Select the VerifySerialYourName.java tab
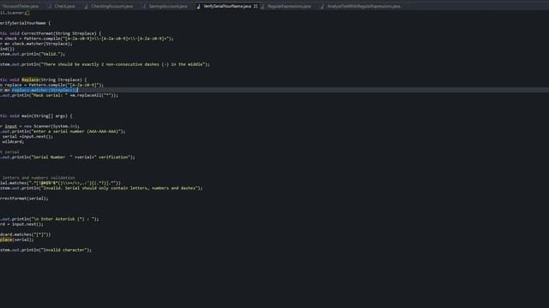Image resolution: width=549 pixels, height=308 pixels. click(227, 6)
